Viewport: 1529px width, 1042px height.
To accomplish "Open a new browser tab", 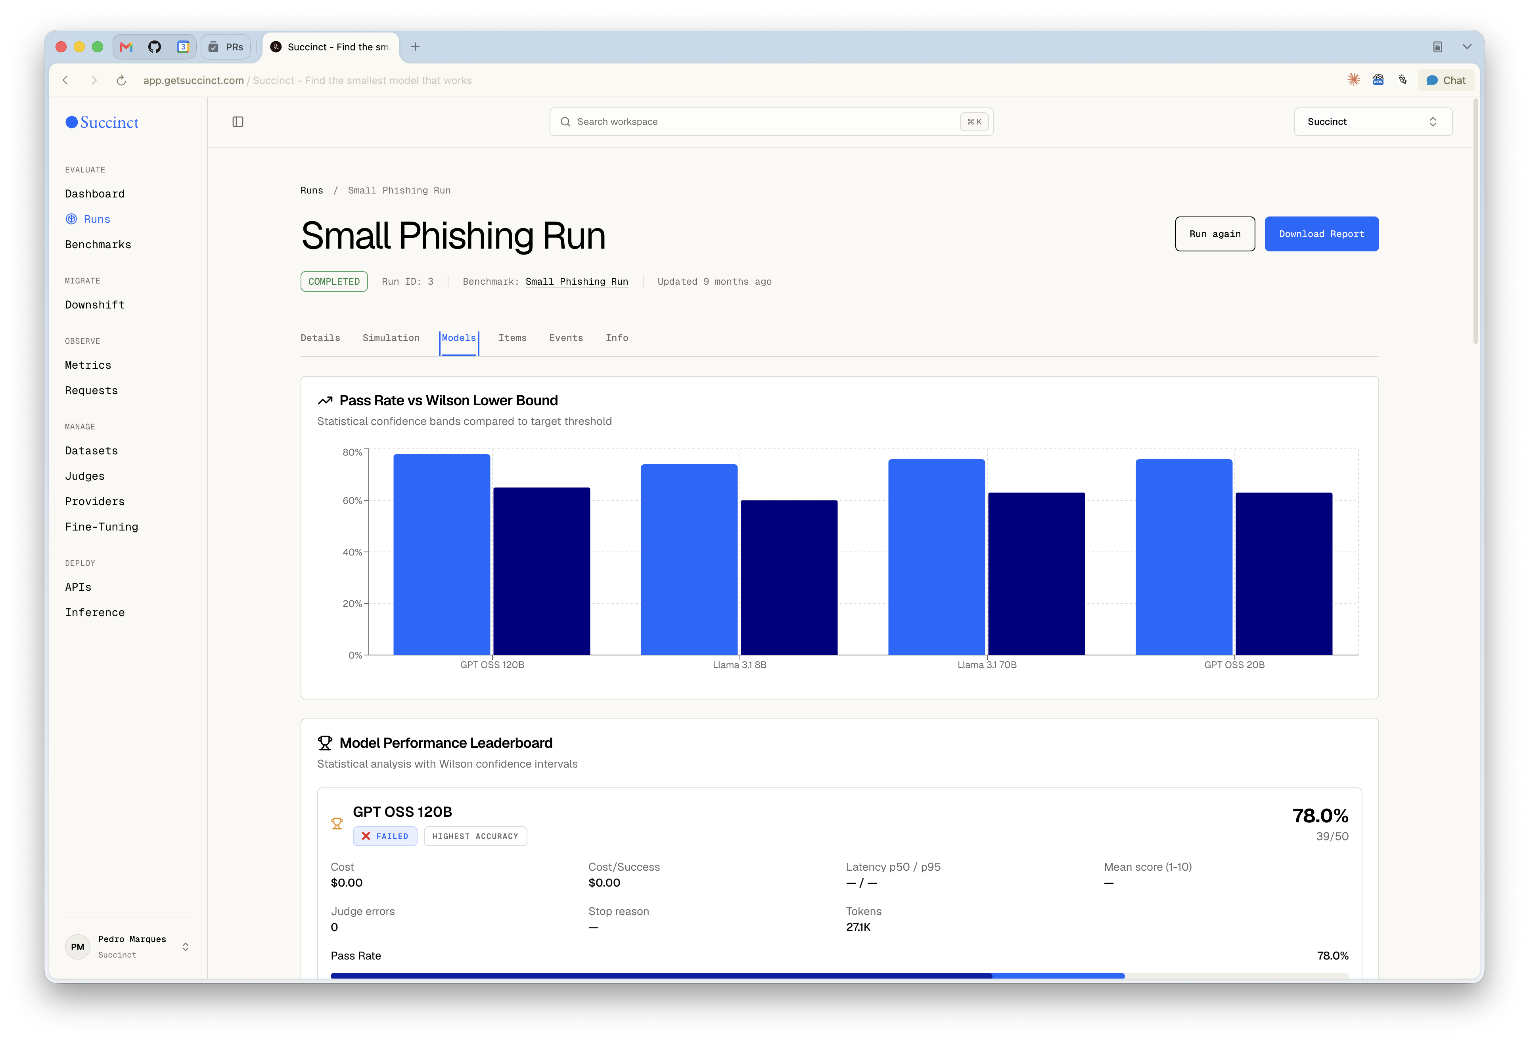I will coord(415,47).
